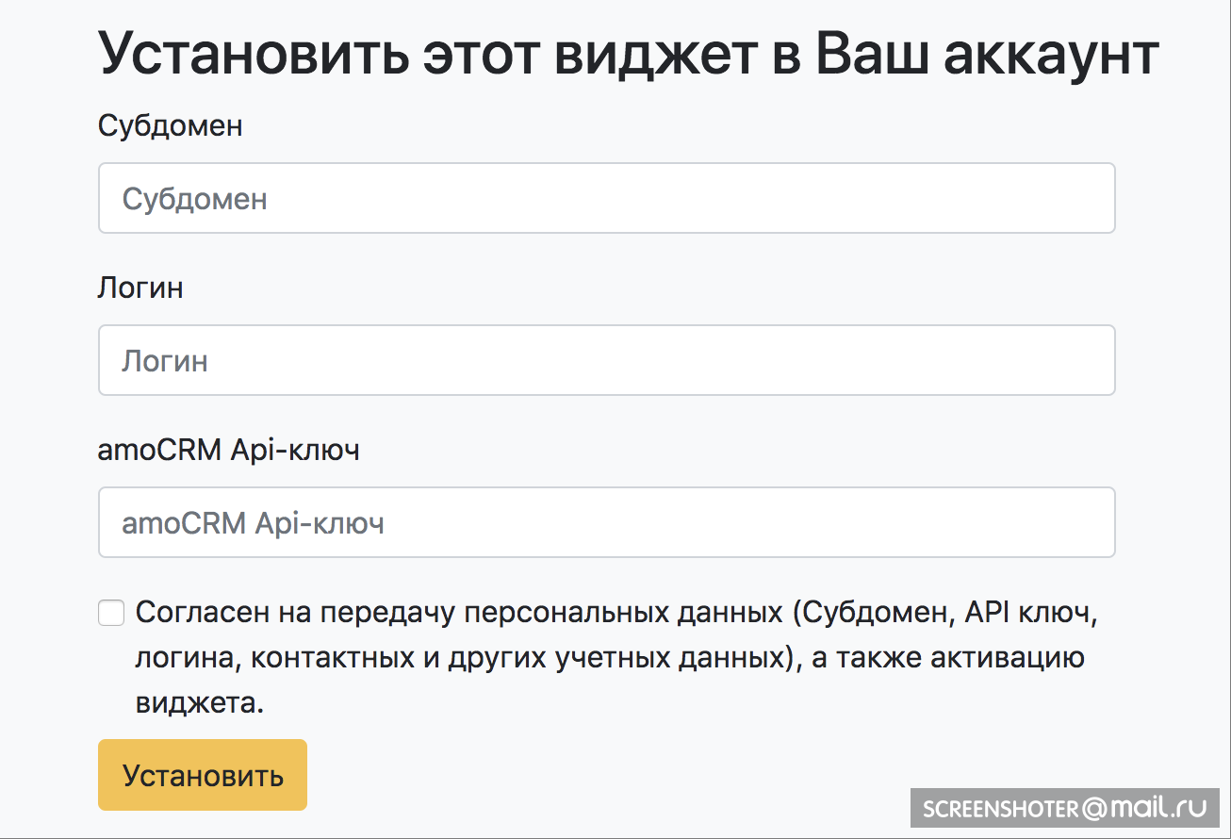This screenshot has height=839, width=1231.
Task: Focus the Логин input field
Action: point(607,360)
